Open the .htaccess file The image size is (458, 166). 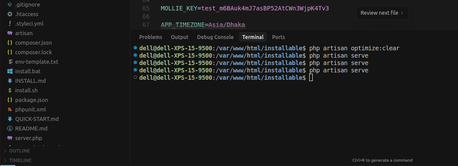point(26,14)
